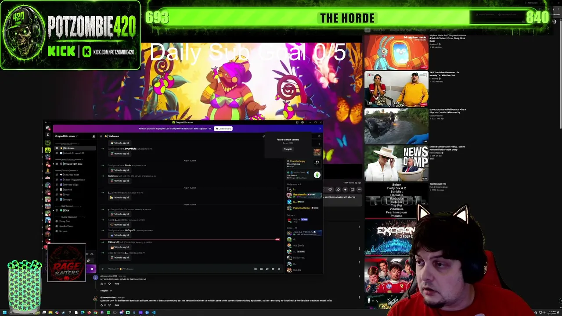The height and width of the screenshot is (316, 562).
Task: Open the apps launcher icon in message bar
Action: 279,269
